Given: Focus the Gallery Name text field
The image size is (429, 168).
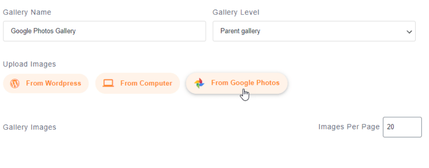Looking at the screenshot, I should point(104,31).
